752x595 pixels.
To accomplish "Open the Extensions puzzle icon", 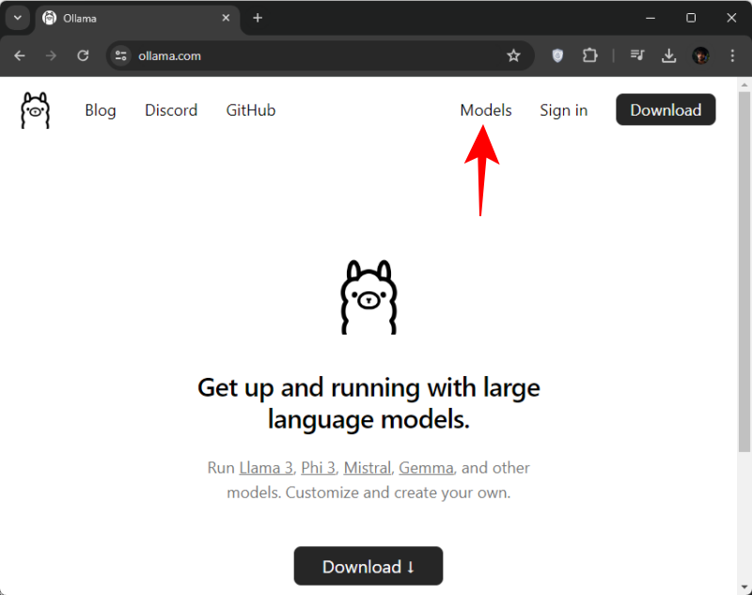I will (589, 55).
